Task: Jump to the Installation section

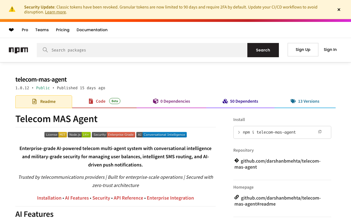Action: click(x=49, y=198)
